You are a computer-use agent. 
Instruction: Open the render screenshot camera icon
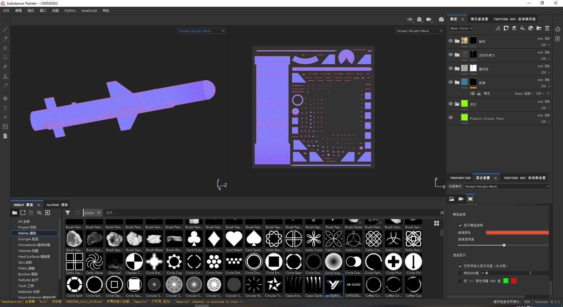441,19
